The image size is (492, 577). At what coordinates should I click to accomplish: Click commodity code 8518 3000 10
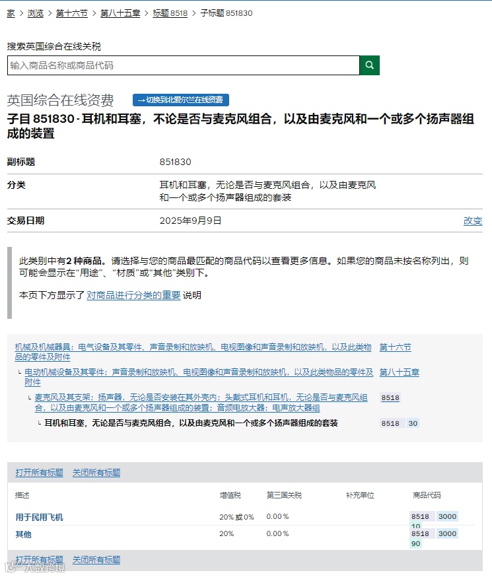tap(435, 520)
